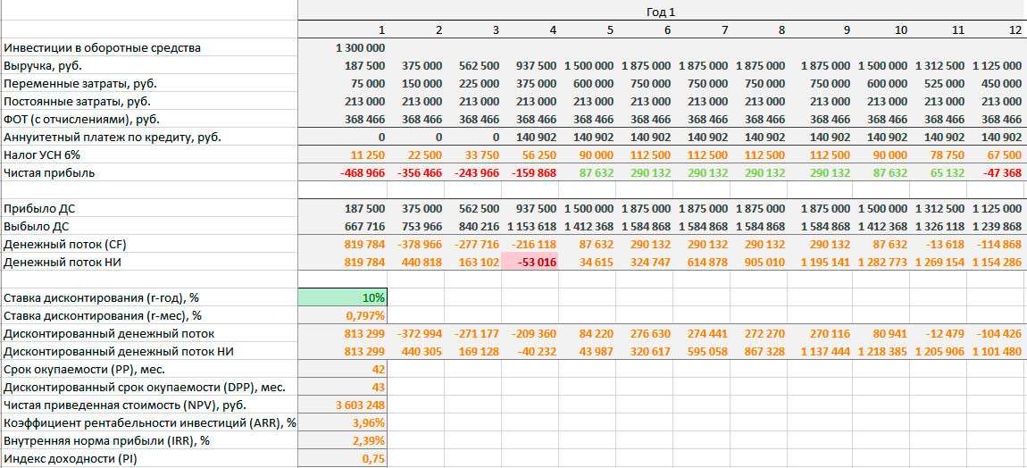This screenshot has height=468, width=1027.
Task: Click the -47 368 net profit cell
Action: pyautogui.click(x=996, y=173)
